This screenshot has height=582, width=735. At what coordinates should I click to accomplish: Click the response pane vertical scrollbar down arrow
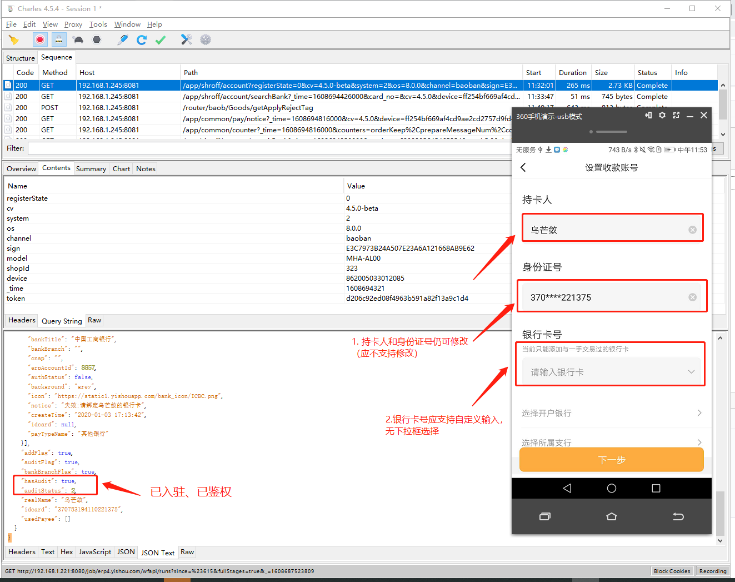tap(720, 540)
